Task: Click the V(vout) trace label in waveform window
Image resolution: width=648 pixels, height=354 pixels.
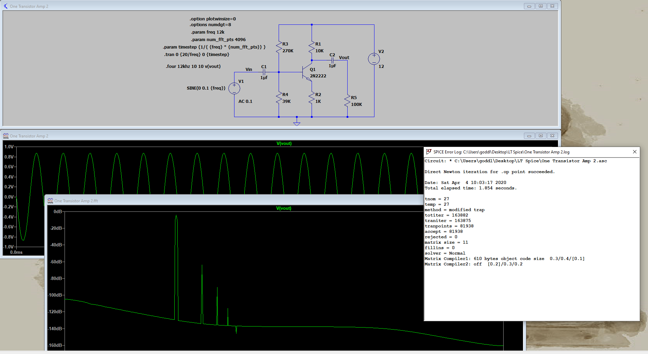Action: pyautogui.click(x=284, y=144)
